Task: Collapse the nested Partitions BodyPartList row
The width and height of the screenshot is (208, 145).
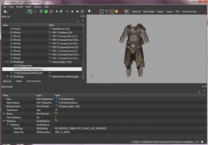Action: click(x=8, y=125)
